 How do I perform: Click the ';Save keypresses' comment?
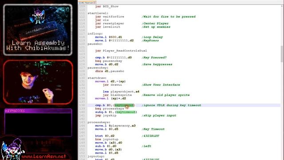point(157,64)
